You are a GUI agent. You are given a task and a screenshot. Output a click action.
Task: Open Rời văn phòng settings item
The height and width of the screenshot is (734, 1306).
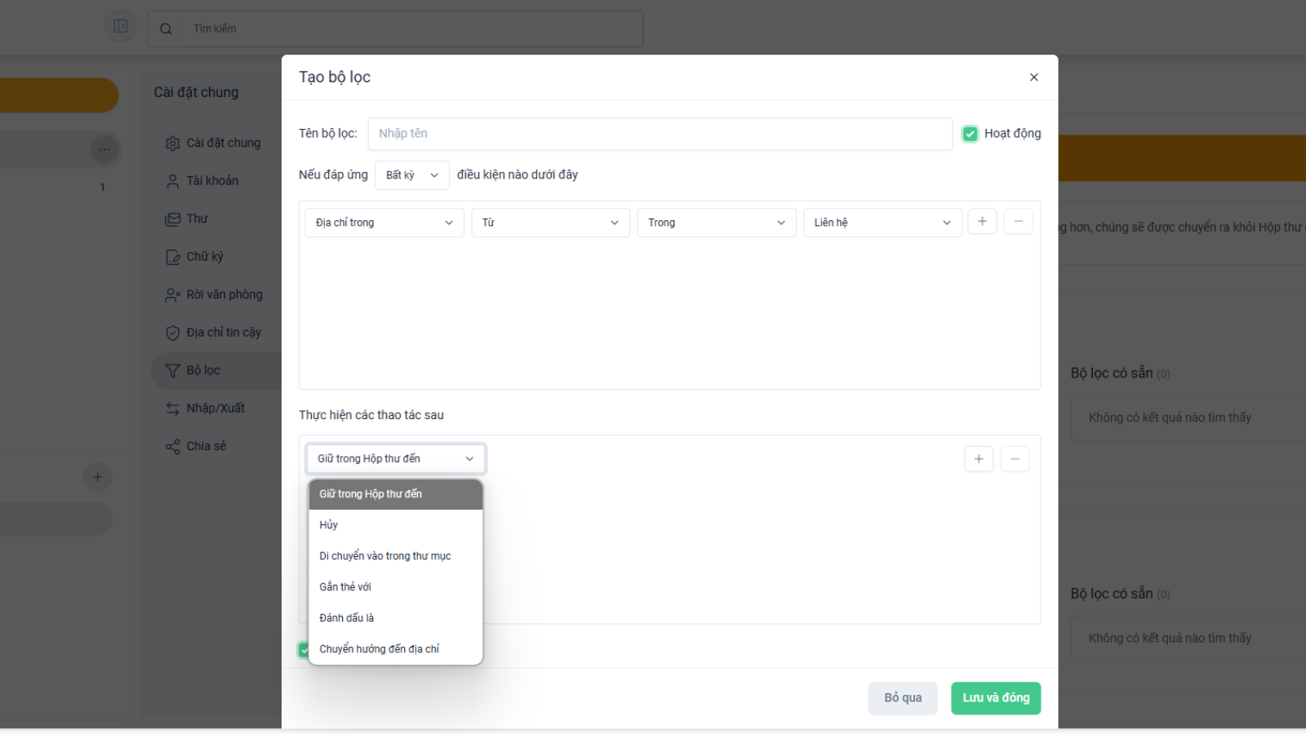pos(214,295)
